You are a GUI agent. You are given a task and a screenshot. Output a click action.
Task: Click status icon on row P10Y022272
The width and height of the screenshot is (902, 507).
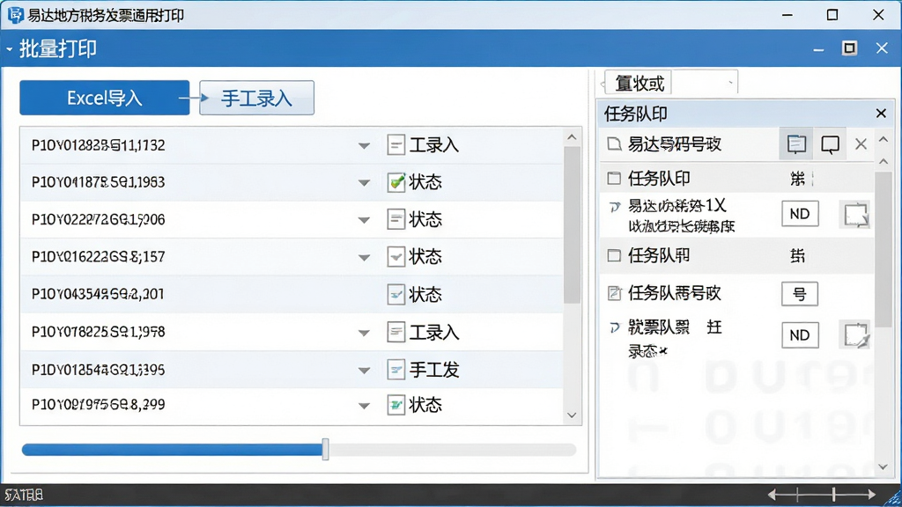(396, 219)
